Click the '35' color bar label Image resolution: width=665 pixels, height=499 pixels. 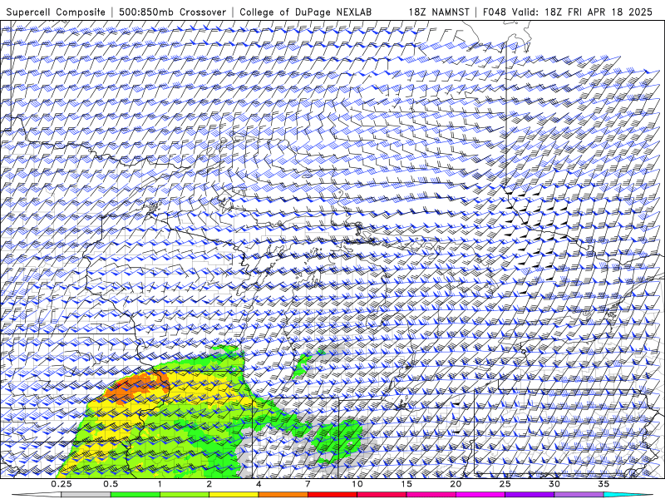coord(603,484)
